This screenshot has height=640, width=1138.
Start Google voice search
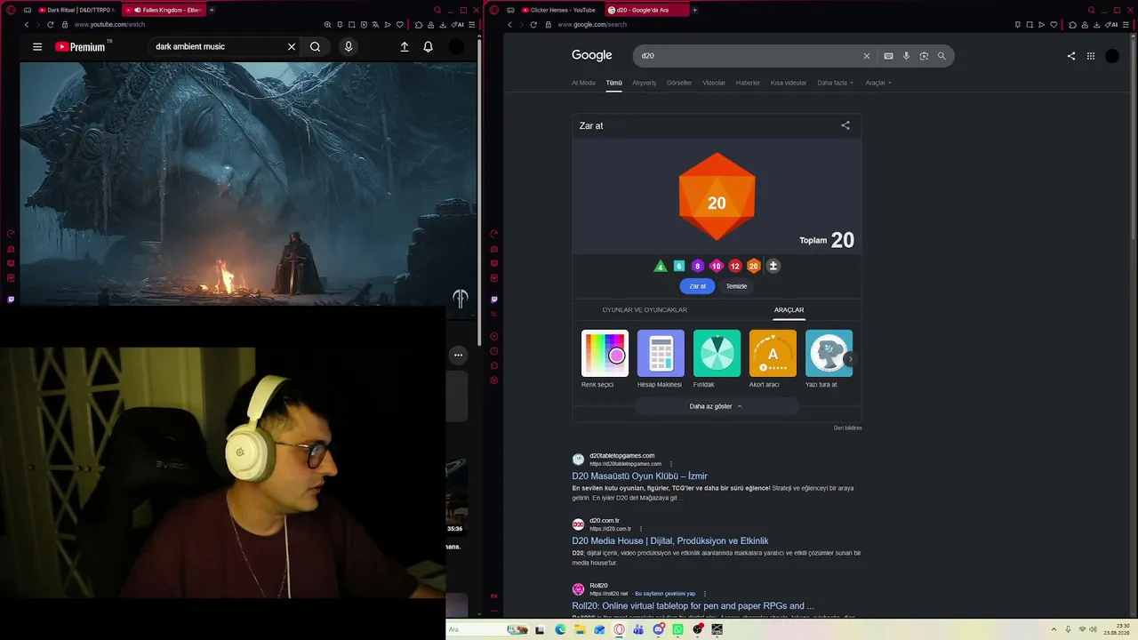pyautogui.click(x=906, y=56)
